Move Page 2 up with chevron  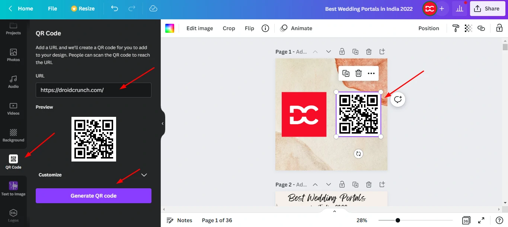click(315, 185)
